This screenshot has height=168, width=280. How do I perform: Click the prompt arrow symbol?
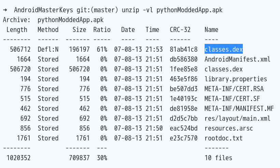click(5, 10)
